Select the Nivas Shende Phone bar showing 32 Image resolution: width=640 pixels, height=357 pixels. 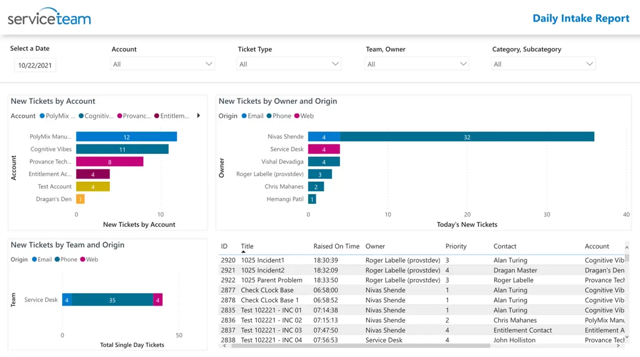pos(467,137)
